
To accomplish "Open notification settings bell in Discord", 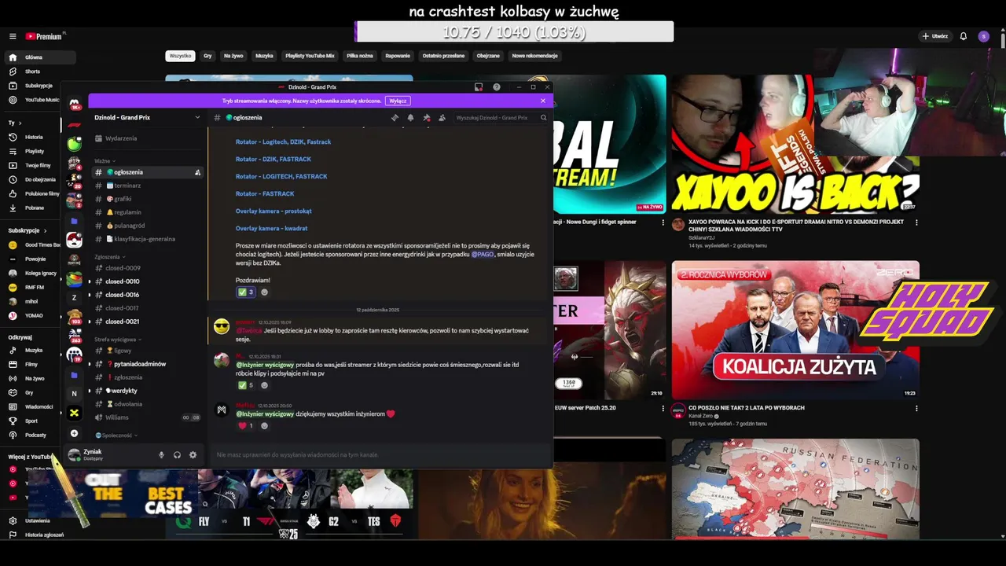I will 410,117.
